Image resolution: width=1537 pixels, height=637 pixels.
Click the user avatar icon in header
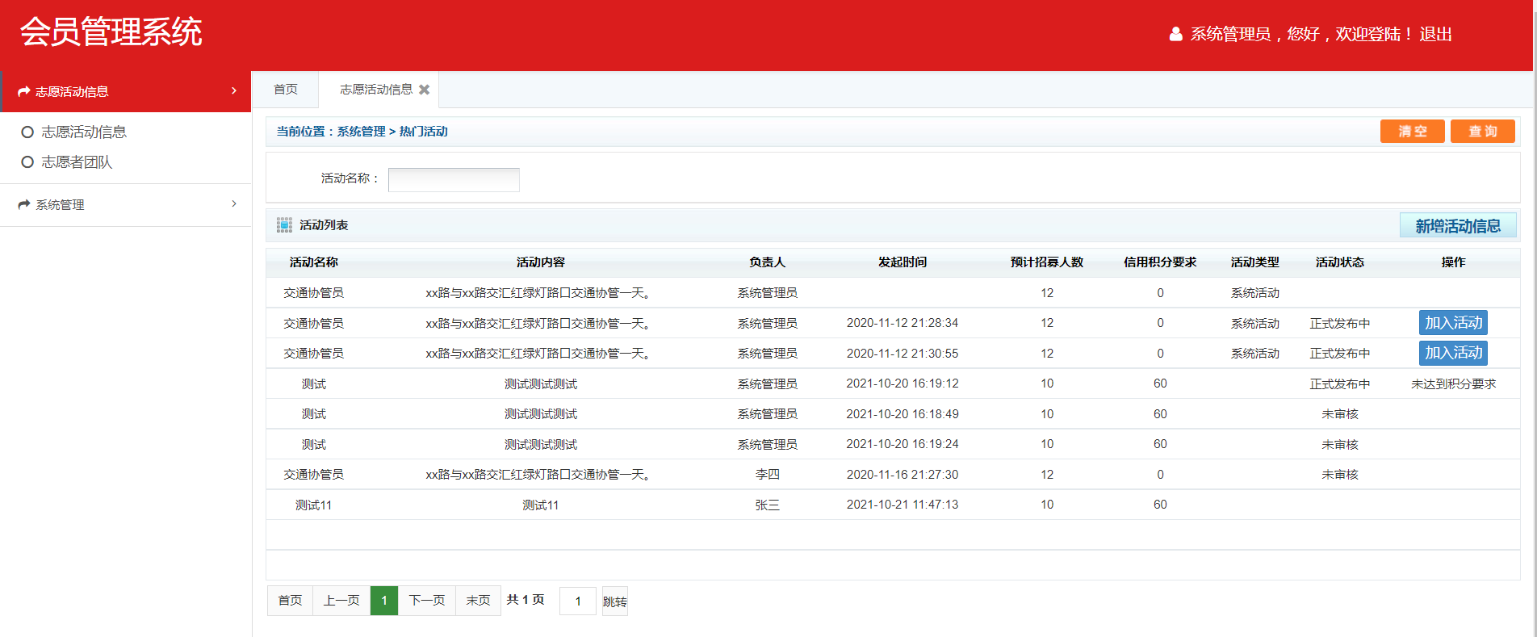(1175, 34)
